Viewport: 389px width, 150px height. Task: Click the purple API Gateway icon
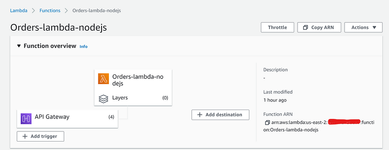[x=26, y=119]
